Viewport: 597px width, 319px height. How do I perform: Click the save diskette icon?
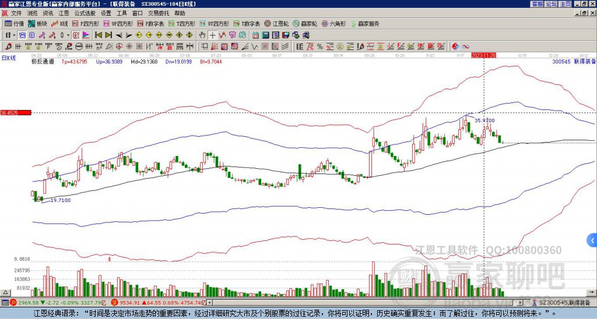click(286, 35)
